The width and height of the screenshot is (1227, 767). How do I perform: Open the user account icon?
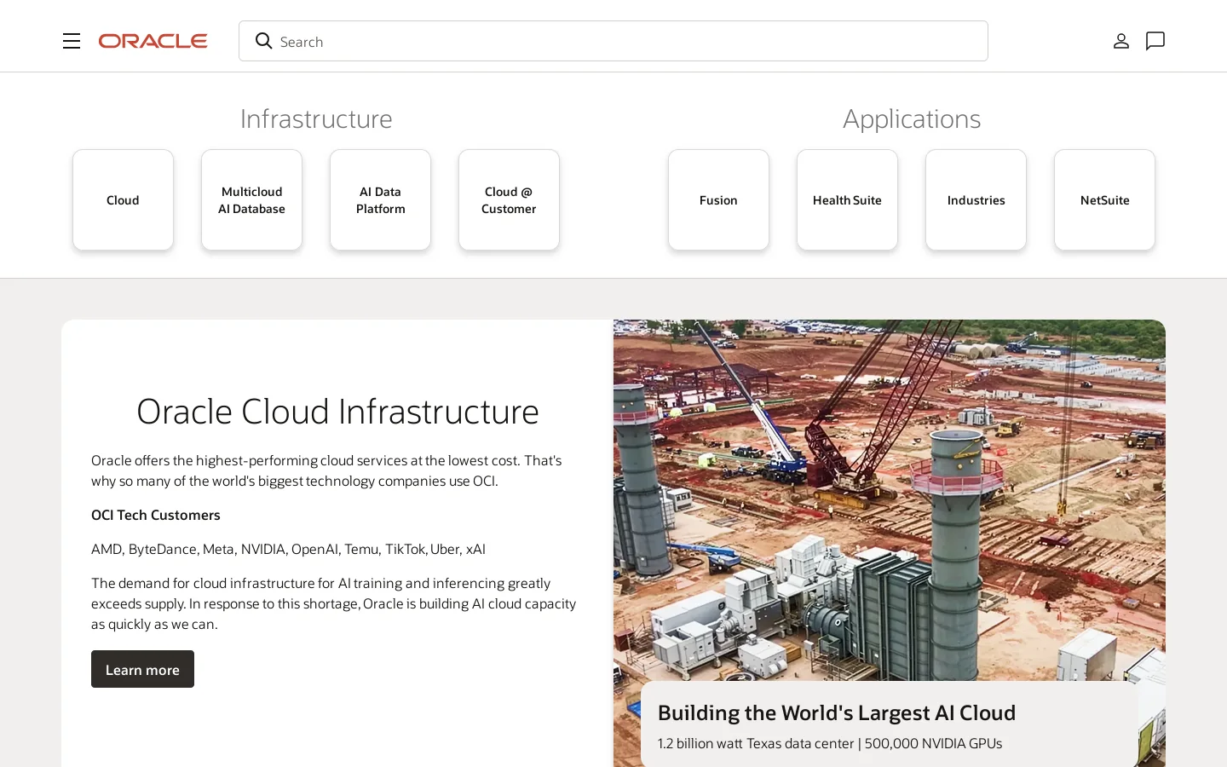[x=1121, y=41]
